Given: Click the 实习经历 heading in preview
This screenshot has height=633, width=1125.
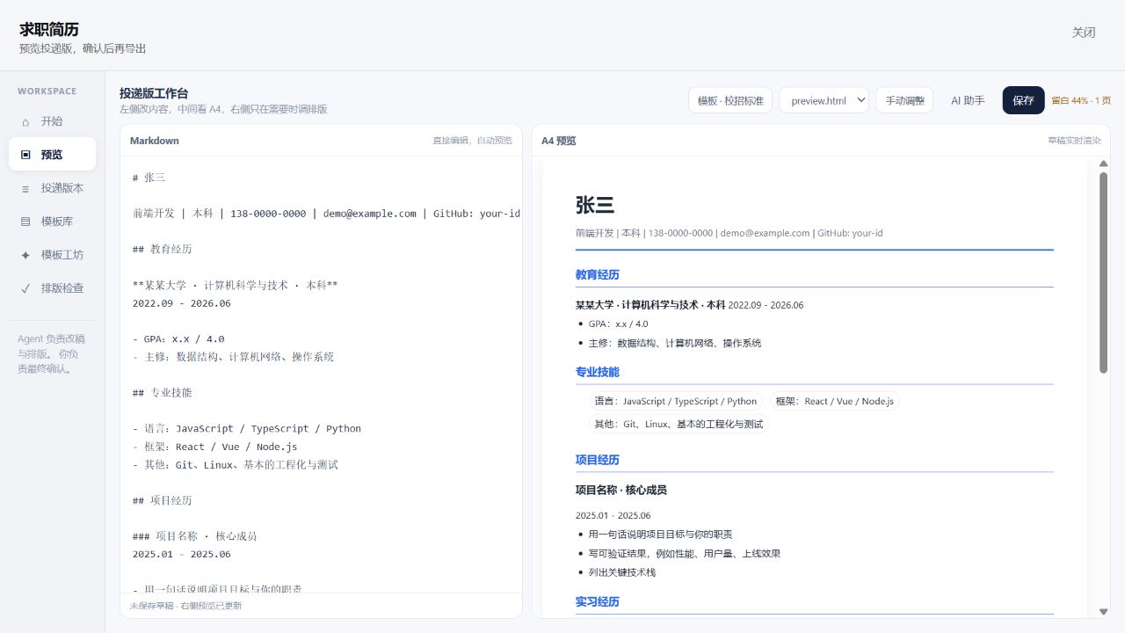Looking at the screenshot, I should click(598, 602).
